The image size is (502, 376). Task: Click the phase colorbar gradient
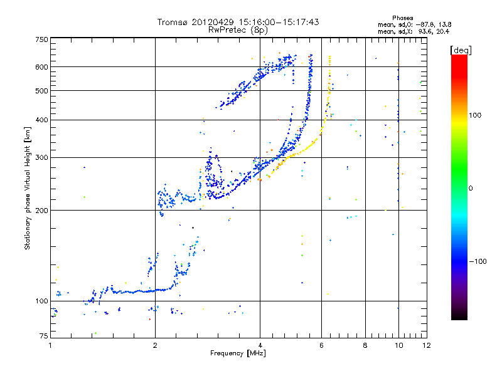pos(459,187)
